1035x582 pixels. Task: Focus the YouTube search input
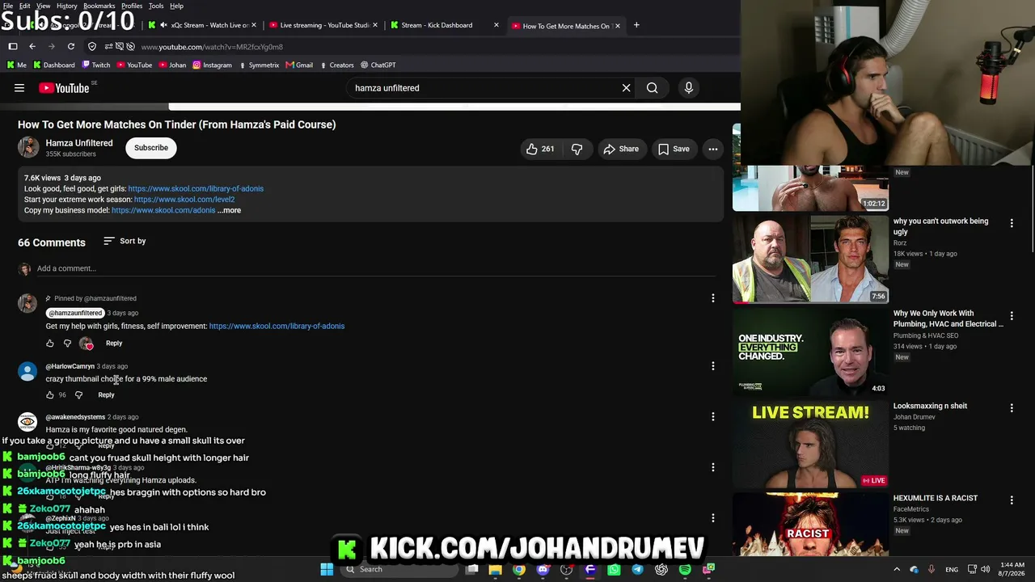(x=482, y=88)
